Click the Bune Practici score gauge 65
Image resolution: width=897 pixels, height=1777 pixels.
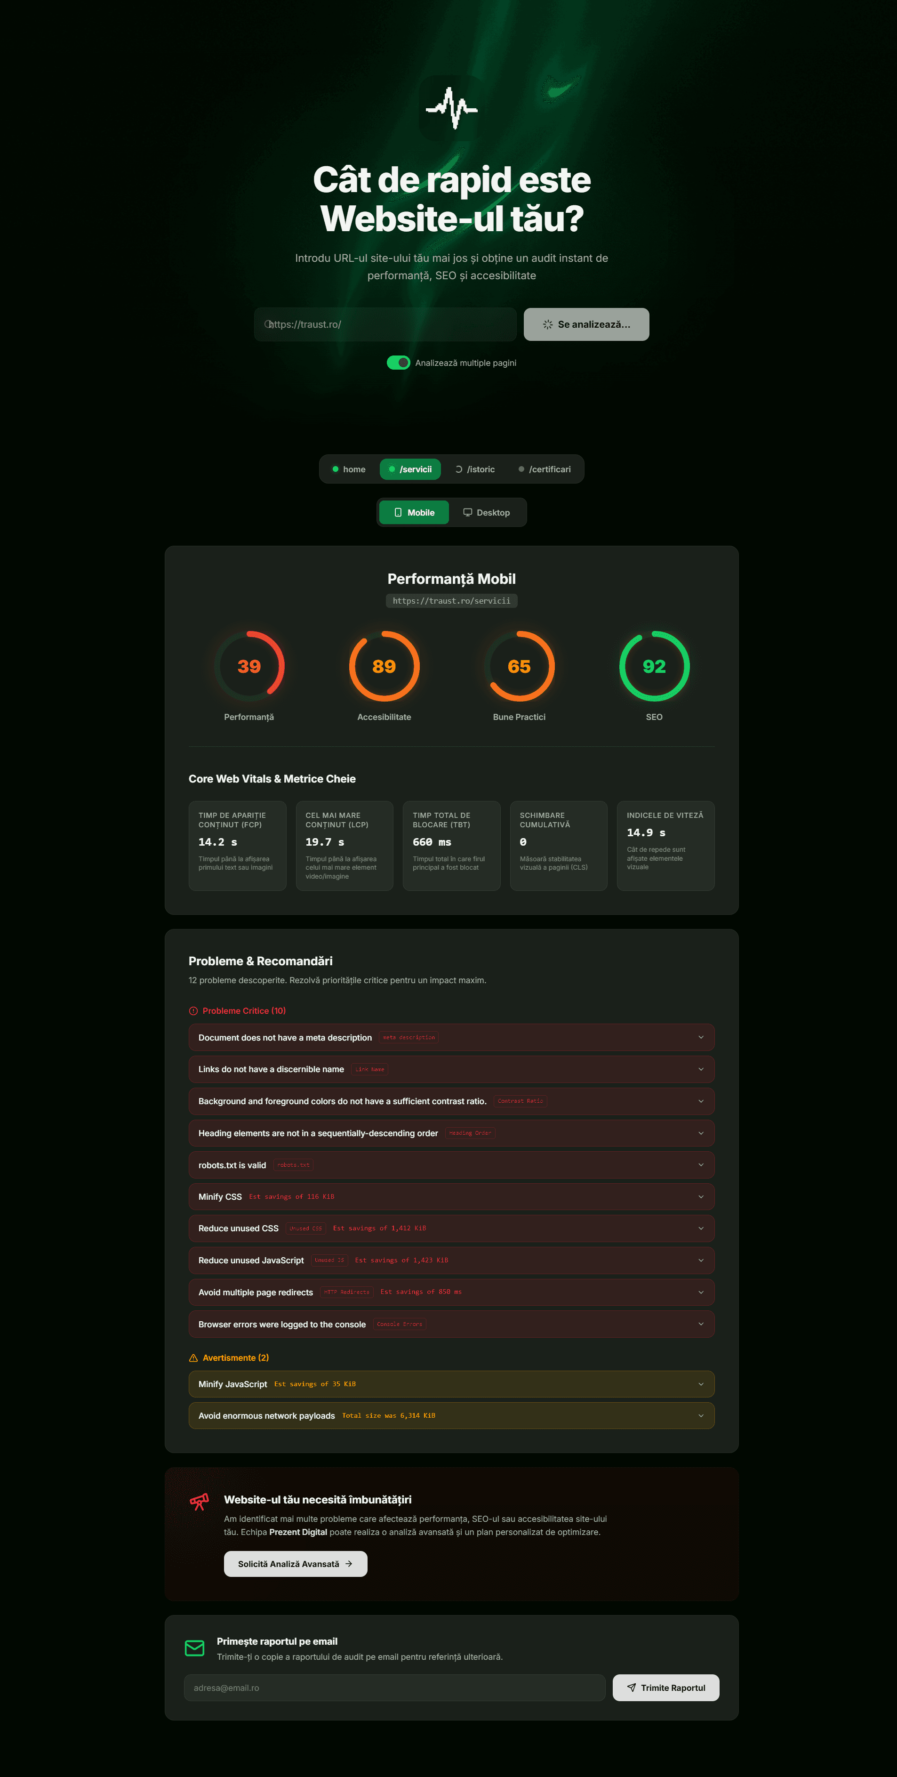pos(519,666)
